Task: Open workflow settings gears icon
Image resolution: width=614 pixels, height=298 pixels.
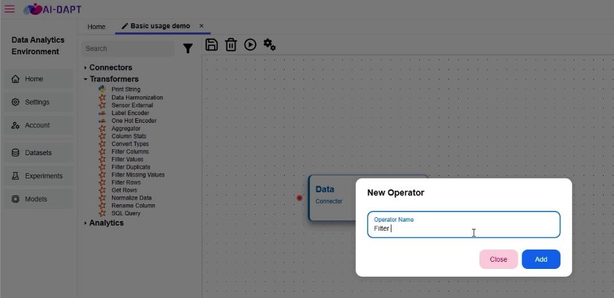Action: (270, 45)
